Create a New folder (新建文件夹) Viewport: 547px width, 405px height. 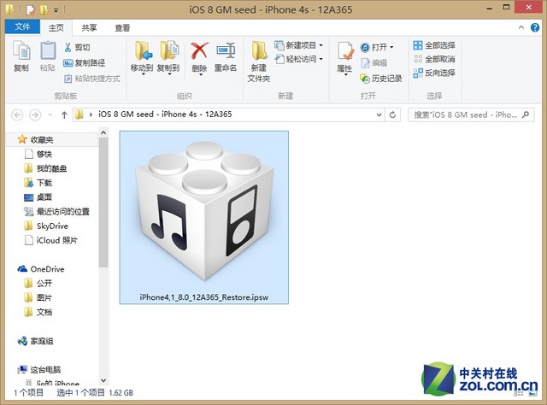259,61
